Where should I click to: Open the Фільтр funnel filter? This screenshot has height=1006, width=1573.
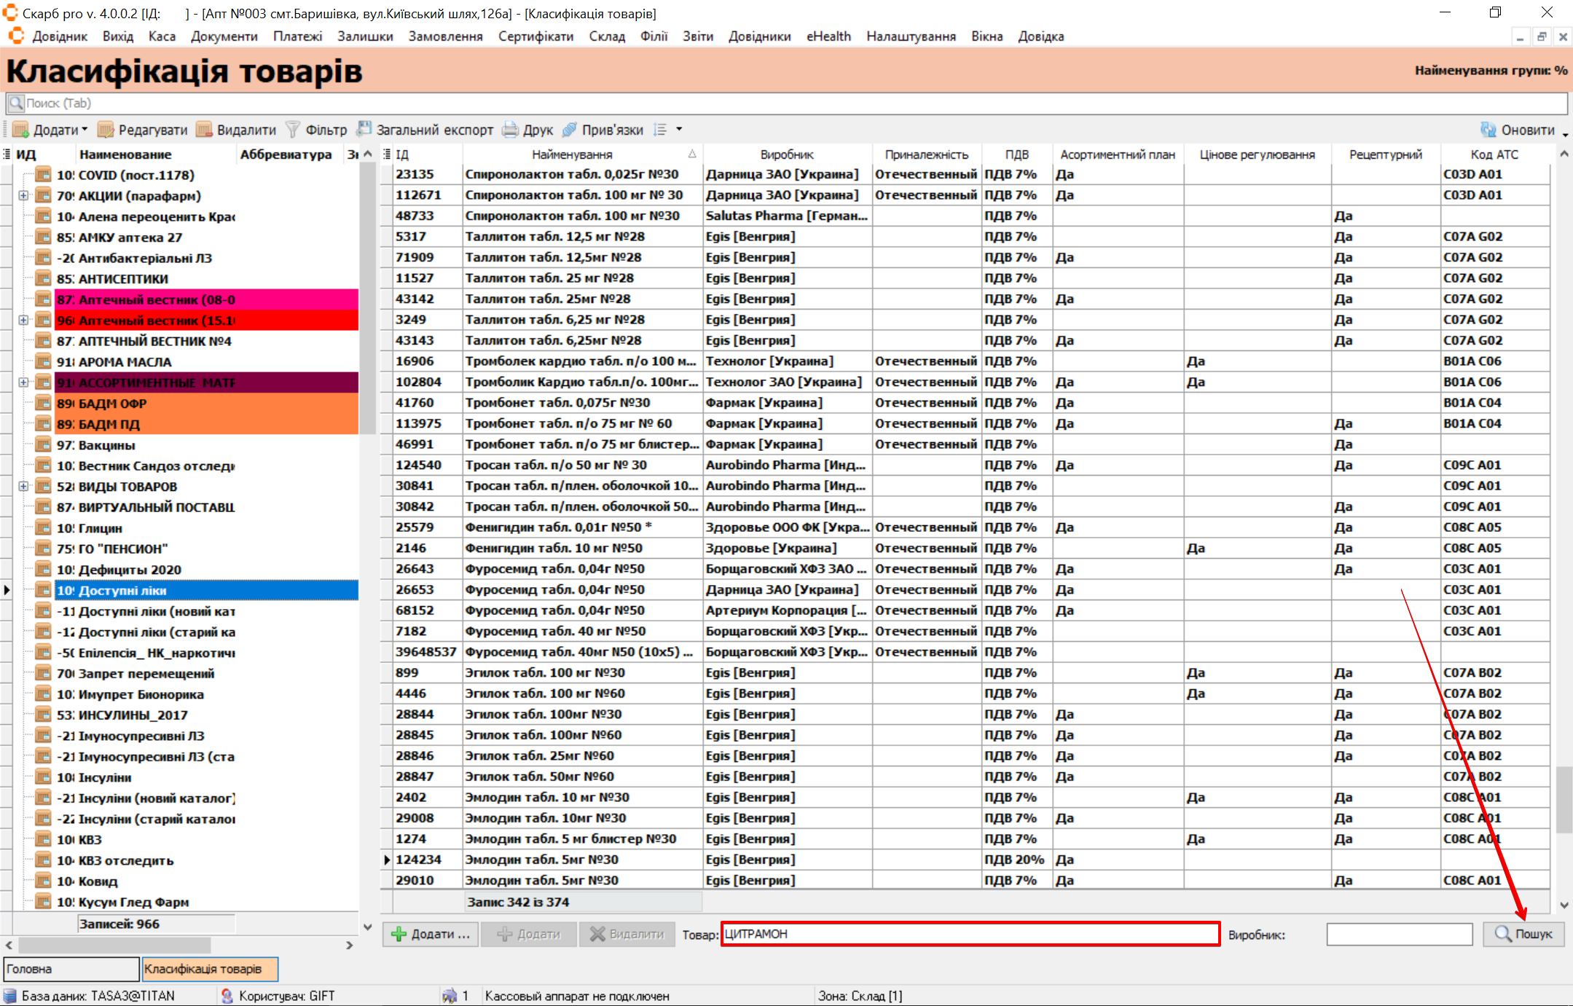[293, 130]
